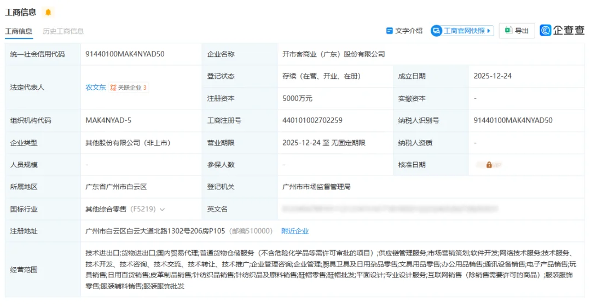Click registration number 440101002702259

click(312, 121)
